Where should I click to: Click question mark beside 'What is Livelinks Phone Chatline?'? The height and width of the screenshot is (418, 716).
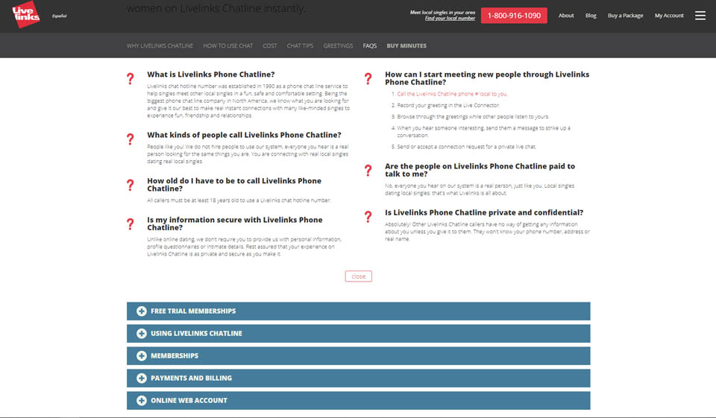[x=131, y=78]
